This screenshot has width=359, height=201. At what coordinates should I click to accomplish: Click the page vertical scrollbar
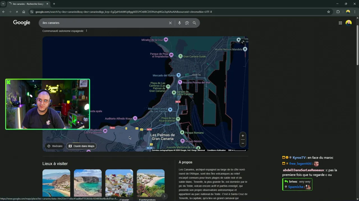click(x=357, y=45)
